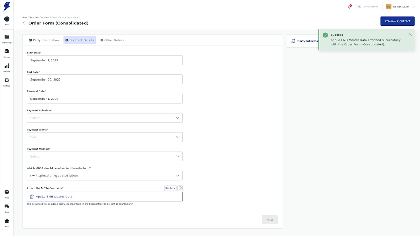Open the Insights bar chart icon

[x=7, y=66]
